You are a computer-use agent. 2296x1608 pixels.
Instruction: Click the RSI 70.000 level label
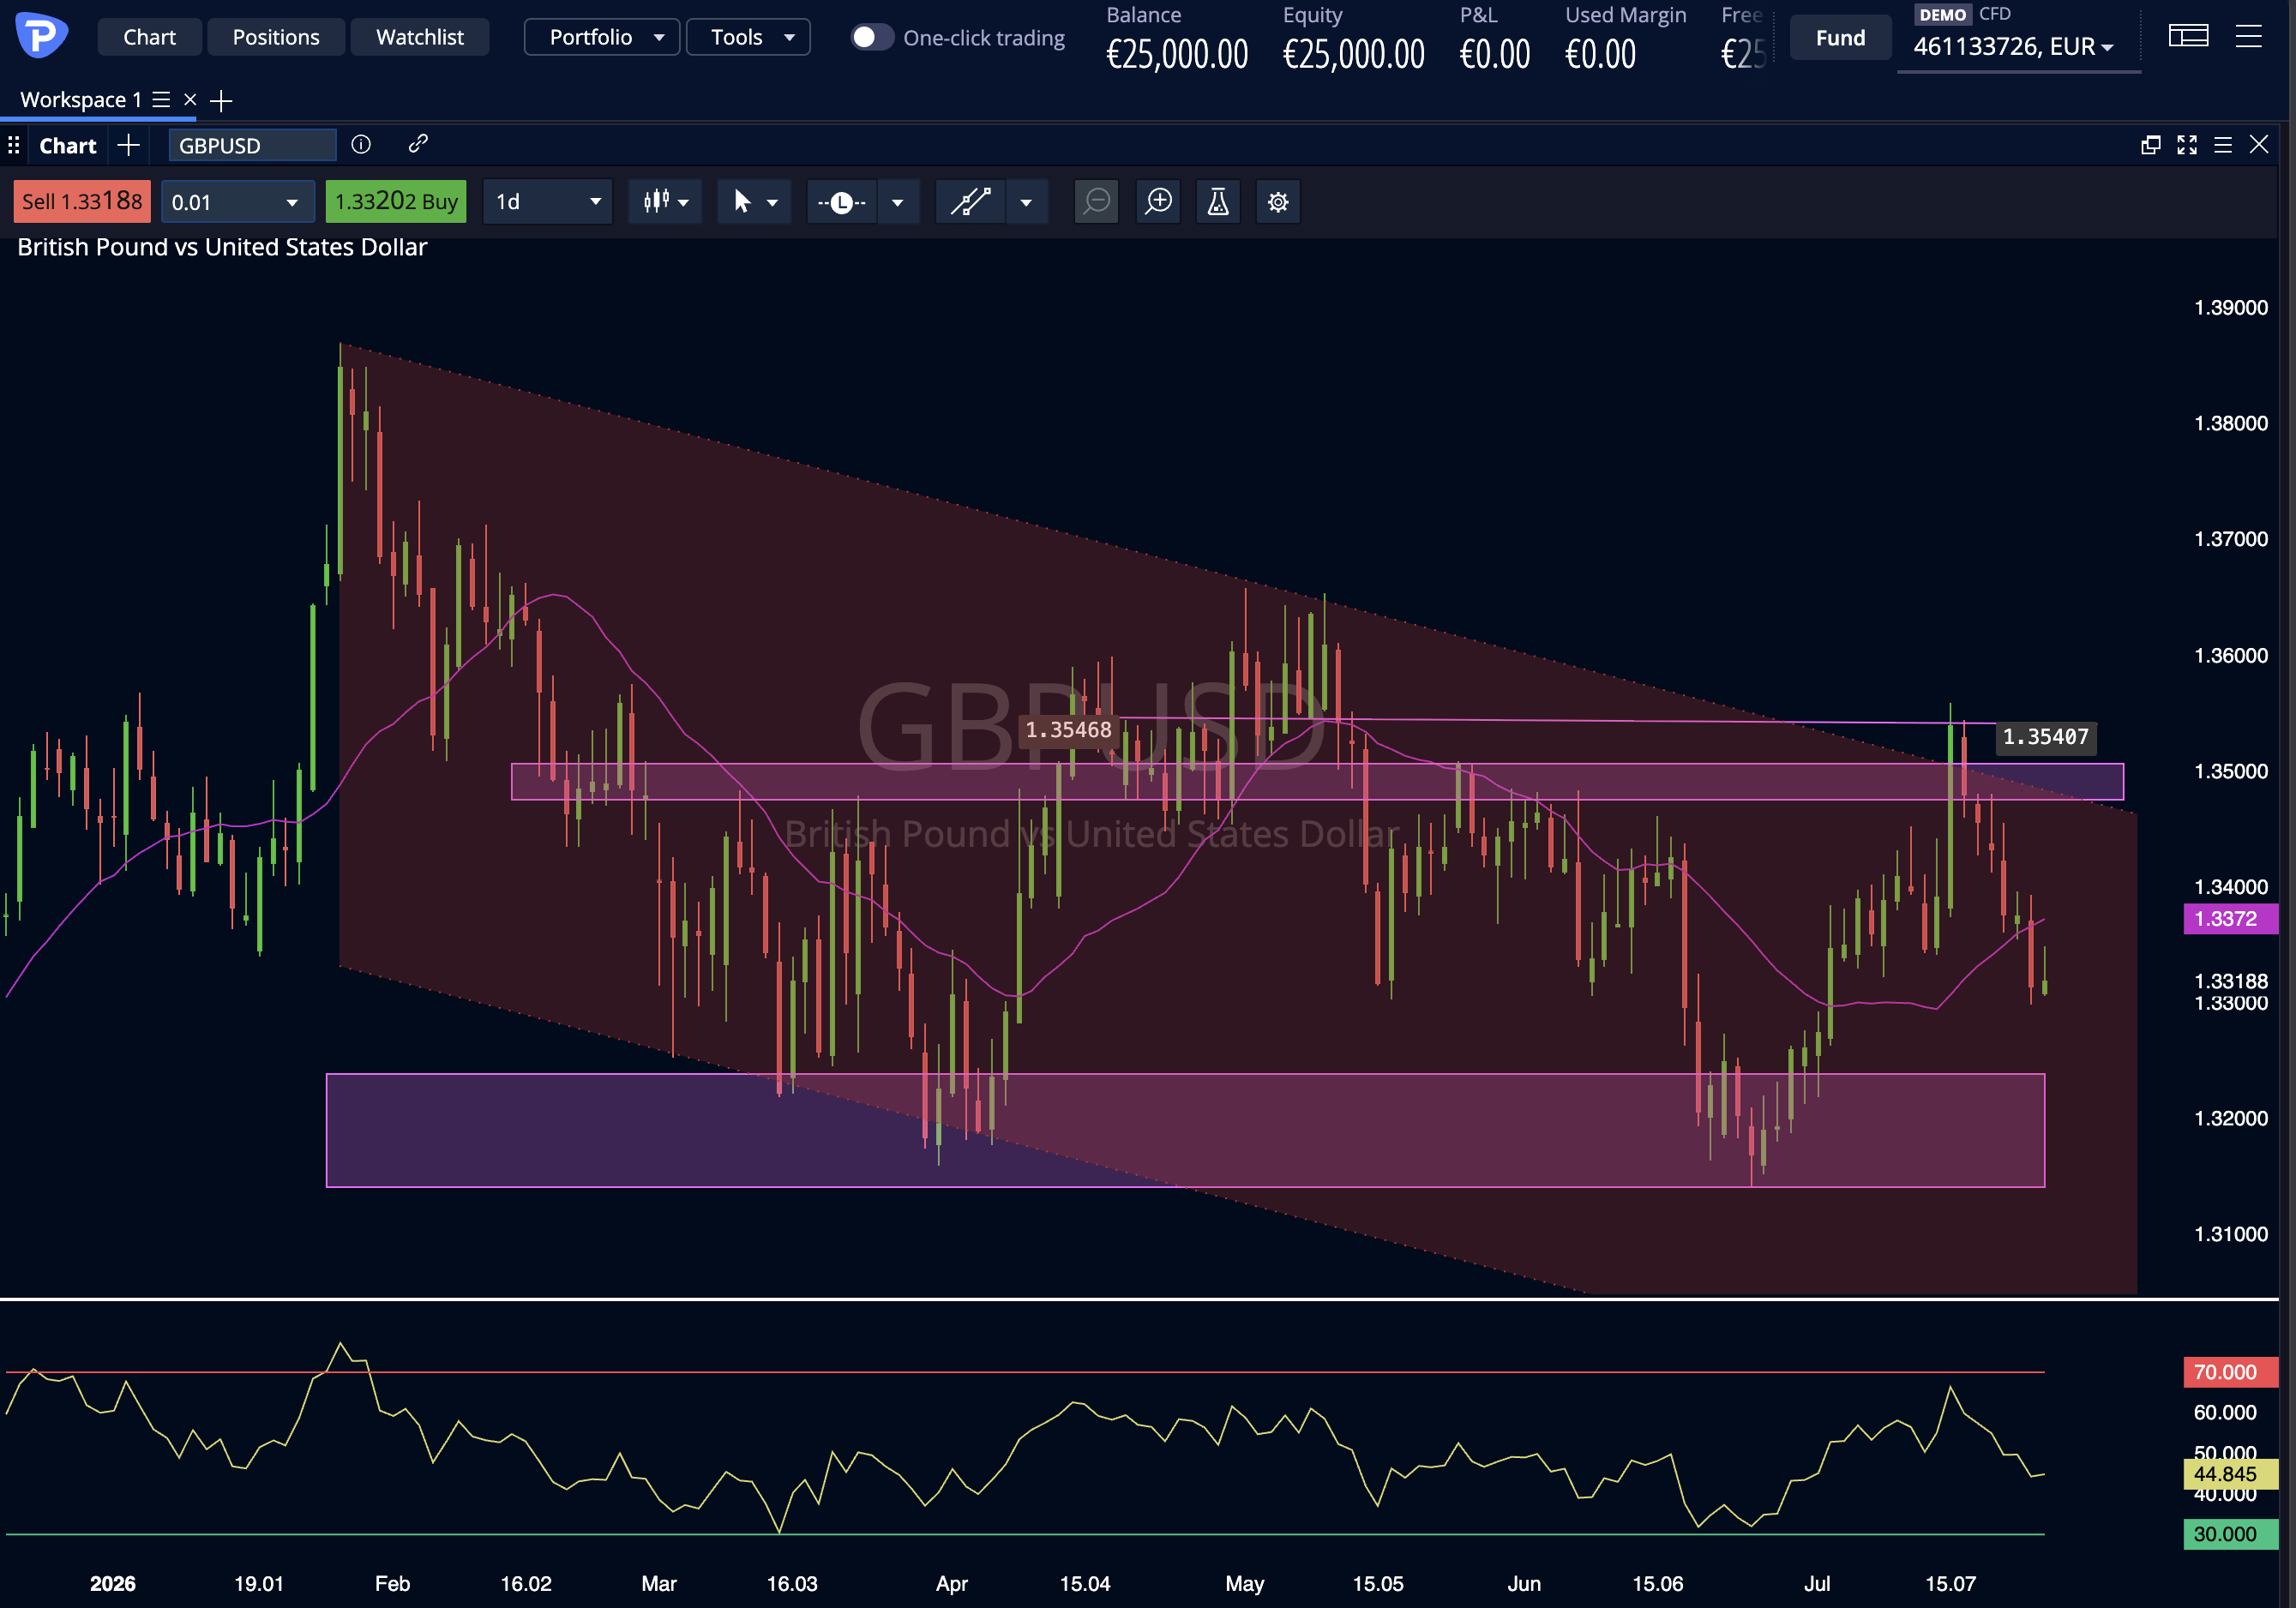pyautogui.click(x=2230, y=1372)
